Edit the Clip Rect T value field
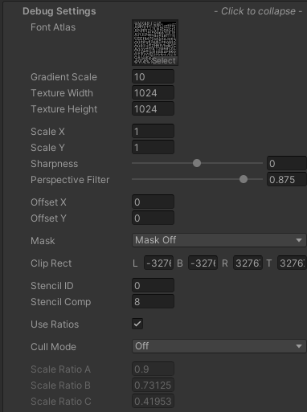 [x=292, y=263]
